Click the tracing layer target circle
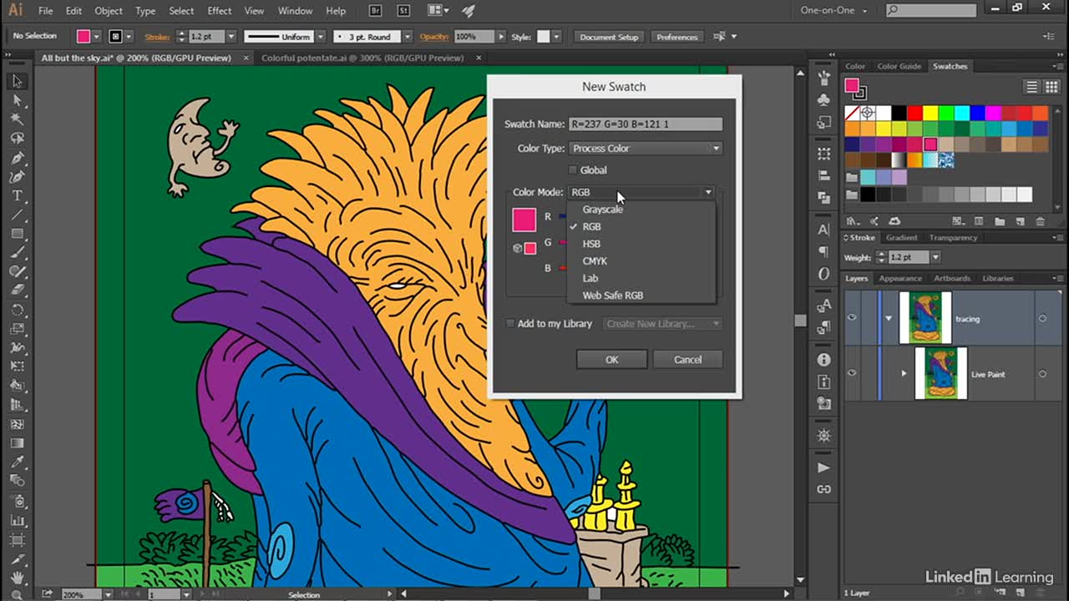This screenshot has height=601, width=1069. (1042, 319)
